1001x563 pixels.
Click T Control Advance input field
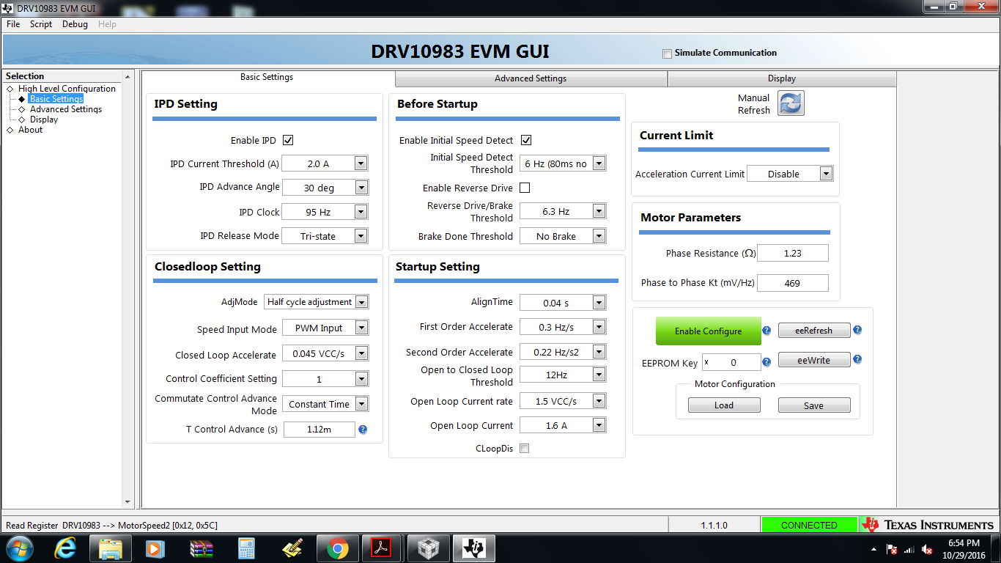(319, 430)
